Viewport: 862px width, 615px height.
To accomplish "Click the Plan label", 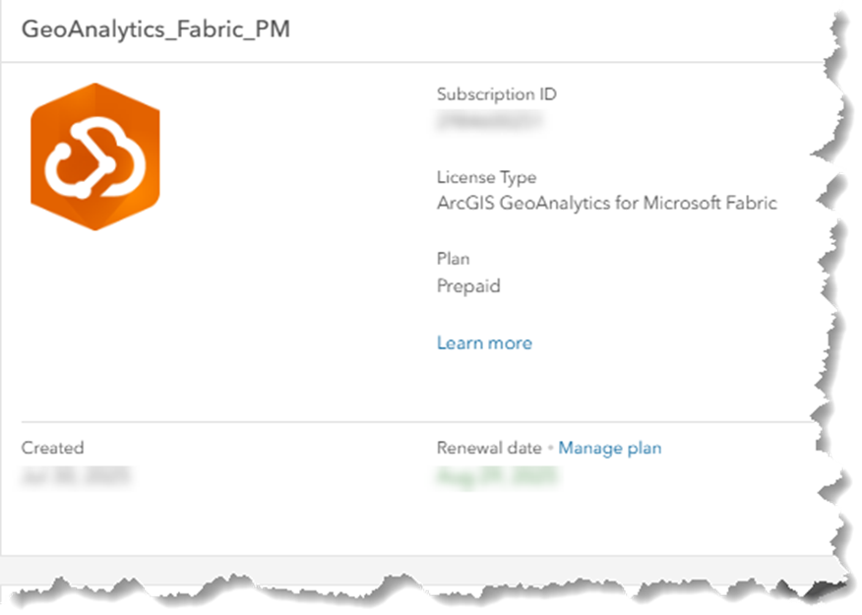I will tap(453, 259).
